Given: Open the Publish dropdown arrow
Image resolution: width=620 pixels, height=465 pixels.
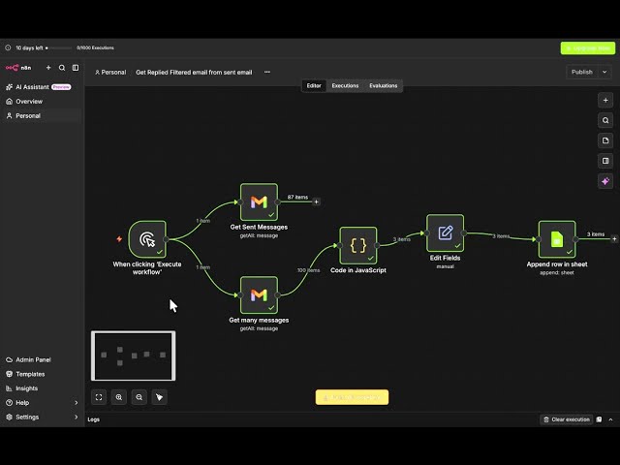Looking at the screenshot, I should click(x=604, y=72).
